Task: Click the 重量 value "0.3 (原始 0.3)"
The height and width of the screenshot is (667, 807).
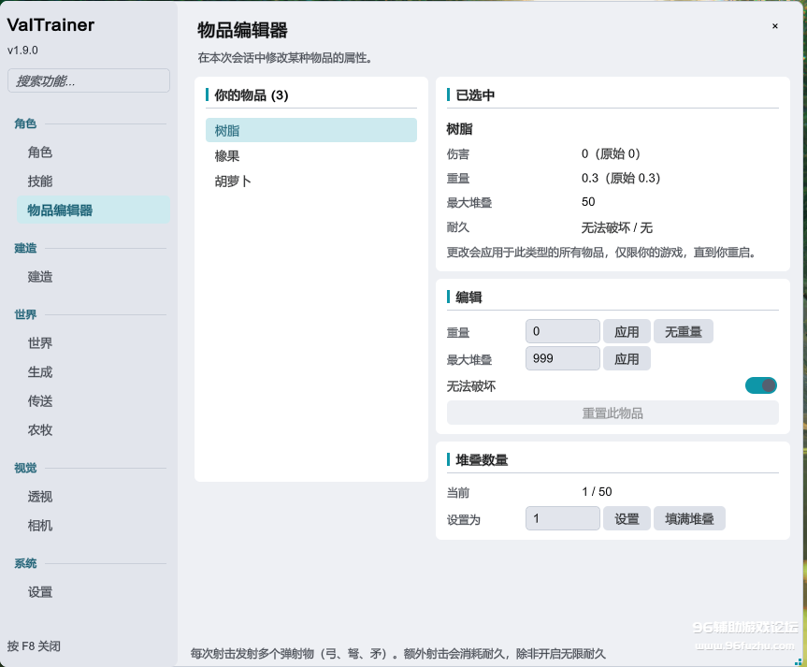Action: 621,178
